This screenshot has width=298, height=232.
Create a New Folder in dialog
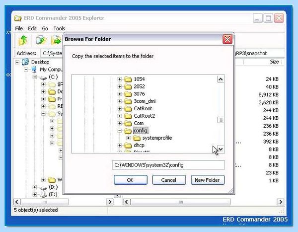pos(208,180)
